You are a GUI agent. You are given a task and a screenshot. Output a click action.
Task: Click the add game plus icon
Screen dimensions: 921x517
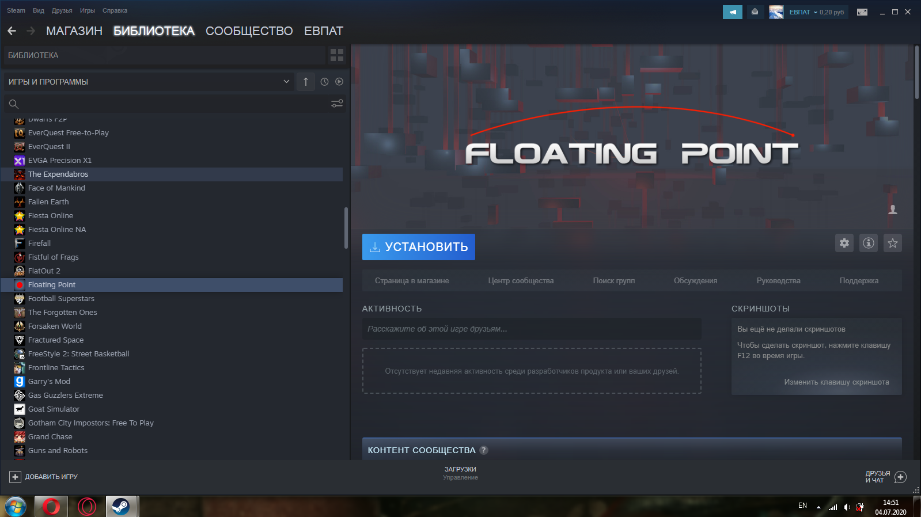tap(15, 477)
